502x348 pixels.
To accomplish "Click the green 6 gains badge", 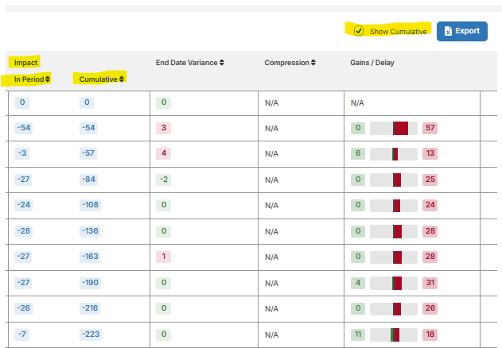I will (358, 153).
